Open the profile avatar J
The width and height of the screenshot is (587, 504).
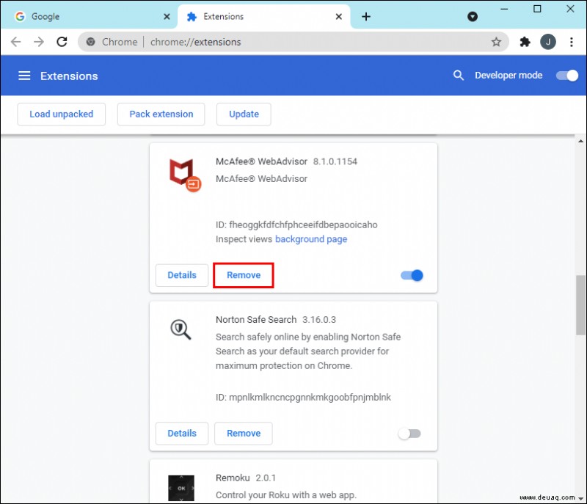click(547, 42)
